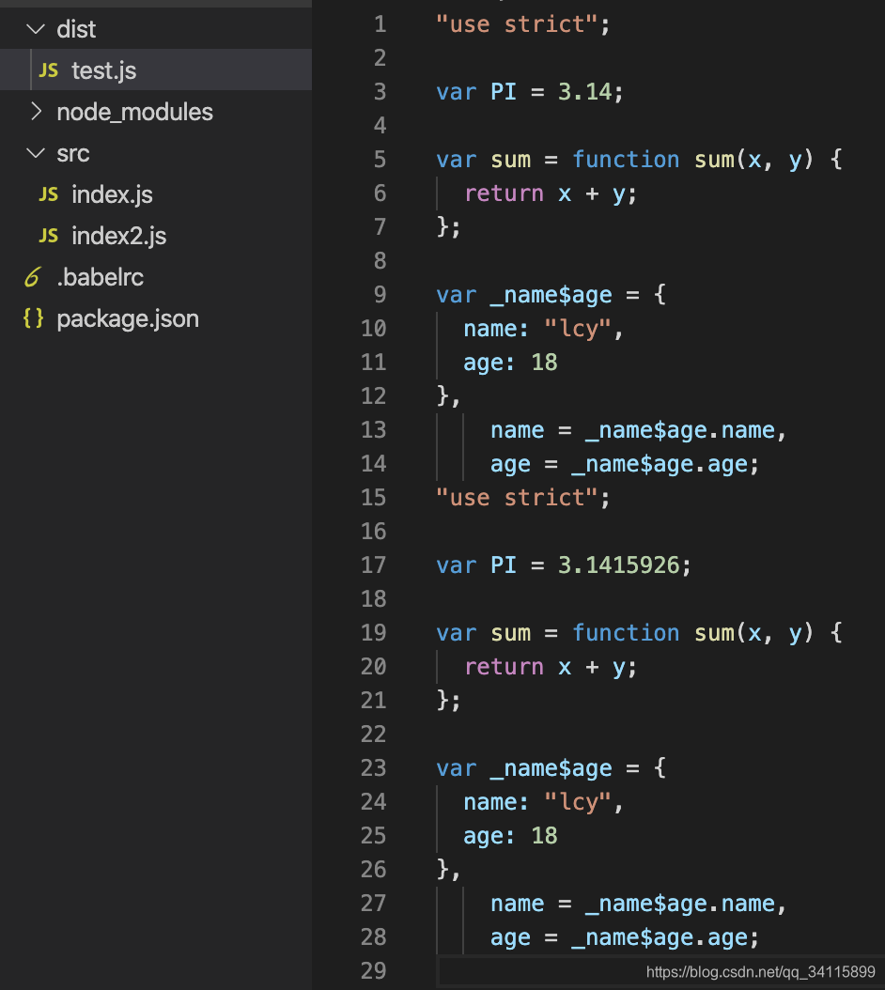Click line number 29 in the gutter
Screen dimensions: 885x990
click(x=373, y=970)
